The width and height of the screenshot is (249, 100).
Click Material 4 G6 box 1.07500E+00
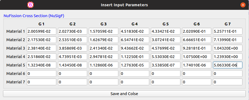[197, 57]
